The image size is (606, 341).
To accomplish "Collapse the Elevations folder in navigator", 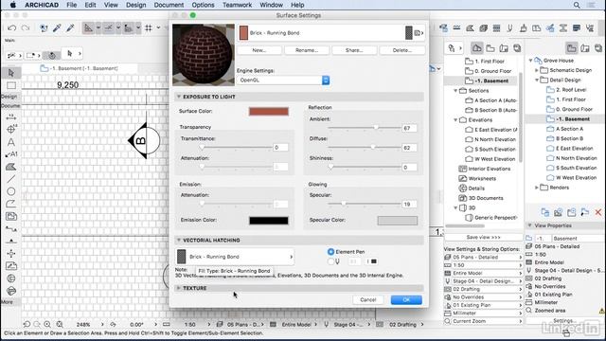I will pyautogui.click(x=455, y=120).
